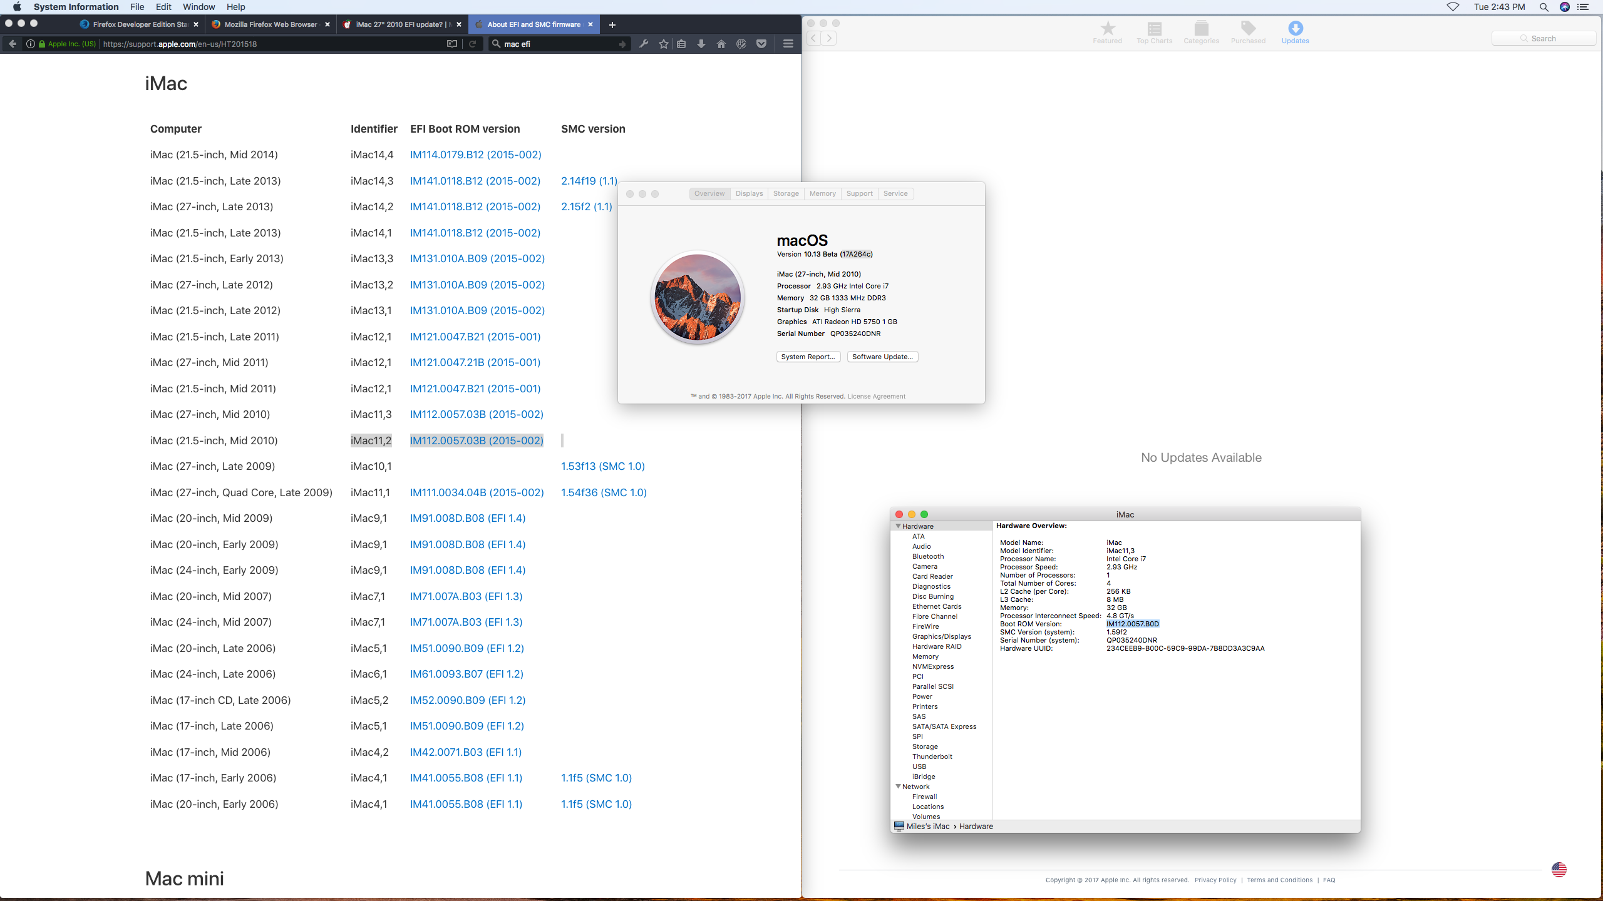The width and height of the screenshot is (1603, 901).
Task: Select the 'Mozilla Firefox Web Browser' tab
Action: point(271,24)
